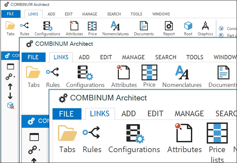Open the FILE menu in the middle window
Viewport: 237px width, 163px height.
33,57
